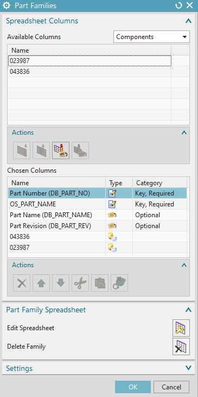The width and height of the screenshot is (198, 397).
Task: Click the Delete Family label
Action: click(x=26, y=346)
